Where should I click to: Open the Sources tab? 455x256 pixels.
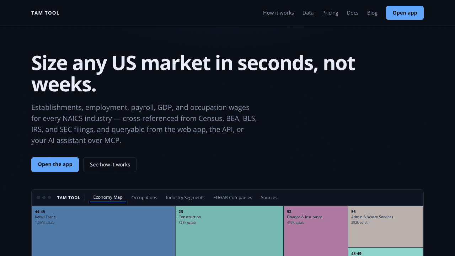[269, 198]
